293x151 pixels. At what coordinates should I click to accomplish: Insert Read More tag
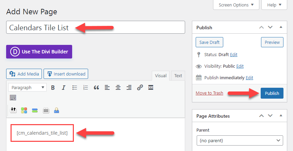pyautogui.click(x=151, y=87)
